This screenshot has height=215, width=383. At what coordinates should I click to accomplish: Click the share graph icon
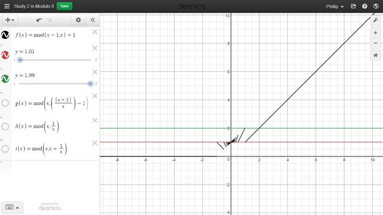[353, 7]
